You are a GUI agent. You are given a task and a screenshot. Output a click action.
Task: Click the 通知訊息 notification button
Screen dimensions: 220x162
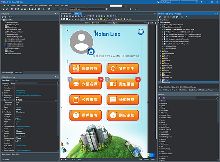pos(123,100)
